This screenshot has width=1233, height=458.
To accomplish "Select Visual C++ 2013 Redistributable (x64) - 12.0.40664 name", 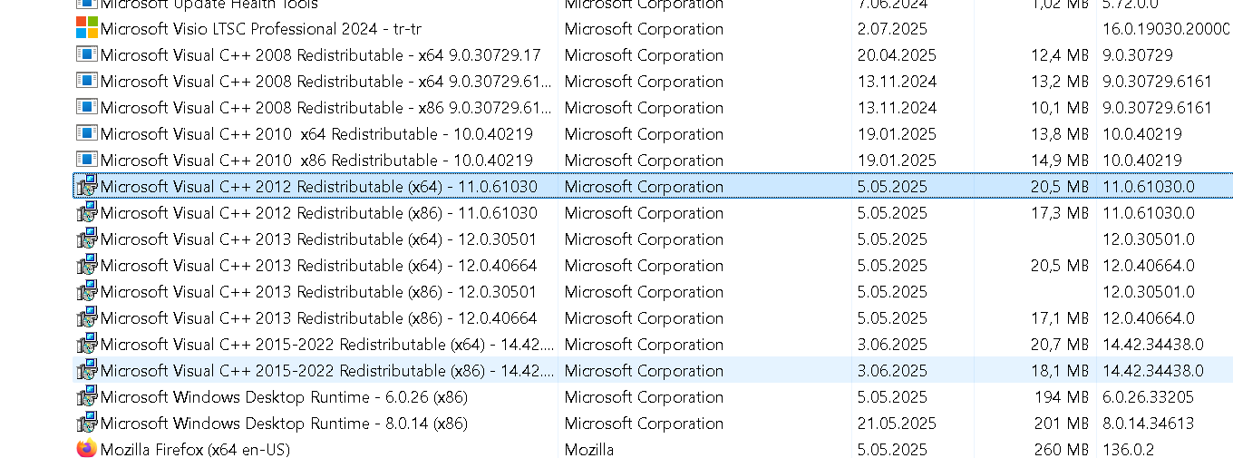I will tap(318, 266).
